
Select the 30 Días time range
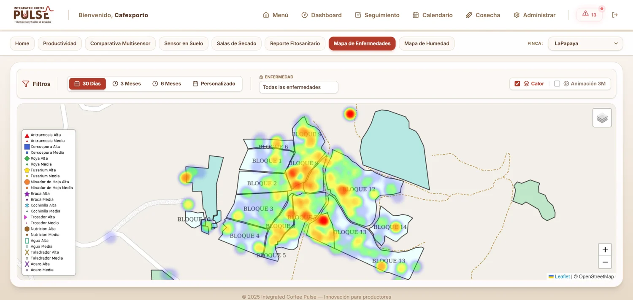[x=87, y=84]
